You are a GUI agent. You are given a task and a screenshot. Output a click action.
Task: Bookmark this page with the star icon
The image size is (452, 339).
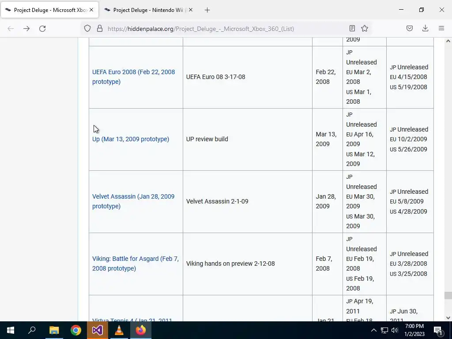[365, 28]
